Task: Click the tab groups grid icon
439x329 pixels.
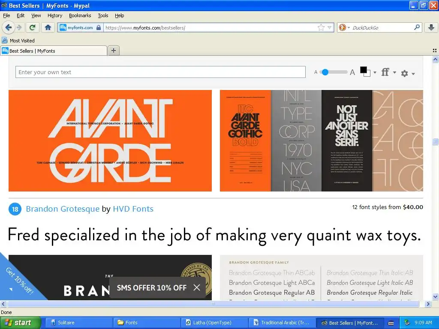Action: (x=435, y=51)
